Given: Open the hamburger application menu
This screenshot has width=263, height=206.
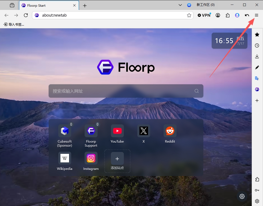Looking at the screenshot, I should click(257, 15).
